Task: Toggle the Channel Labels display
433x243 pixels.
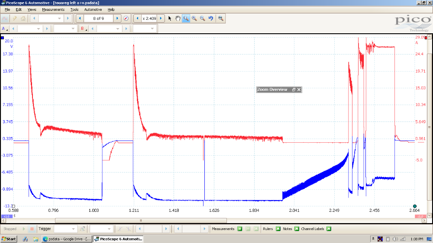Action: click(329, 229)
